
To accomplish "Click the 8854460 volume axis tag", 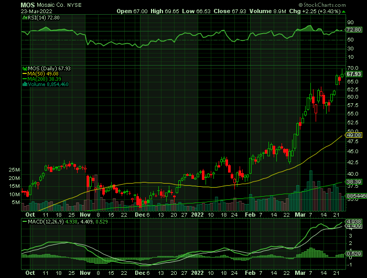I will tap(357, 196).
